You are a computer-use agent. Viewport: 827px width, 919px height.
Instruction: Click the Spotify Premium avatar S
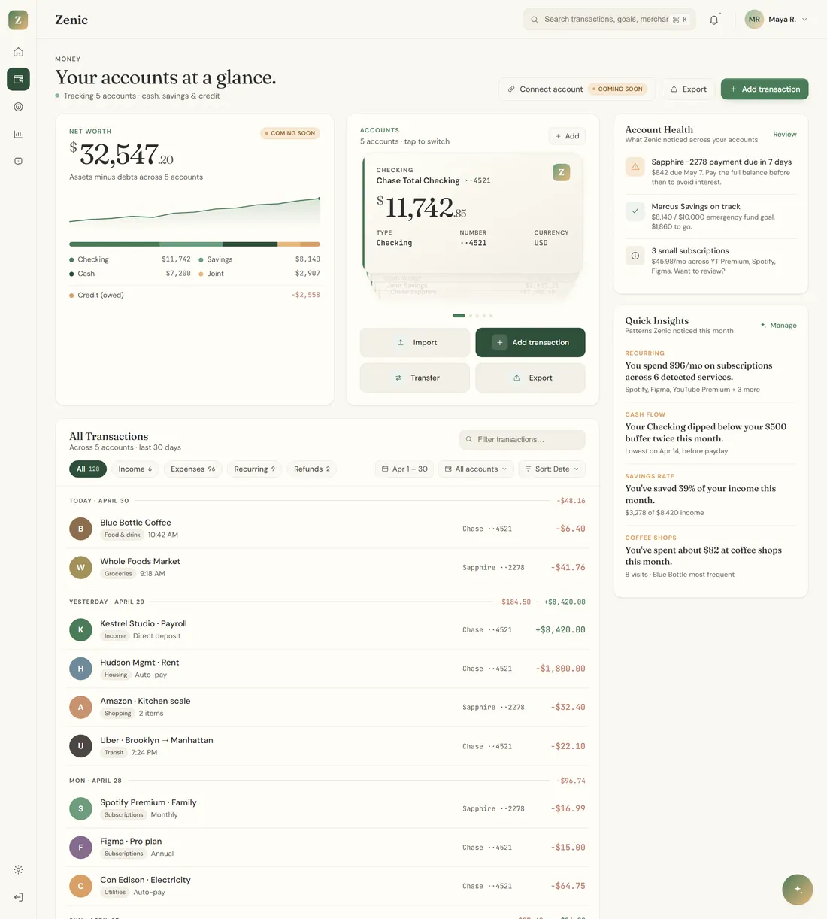click(81, 808)
